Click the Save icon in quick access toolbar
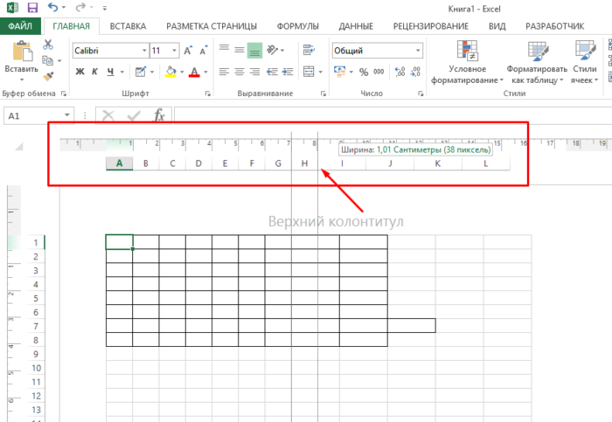Screen dimensions: 612x422 tap(33, 7)
